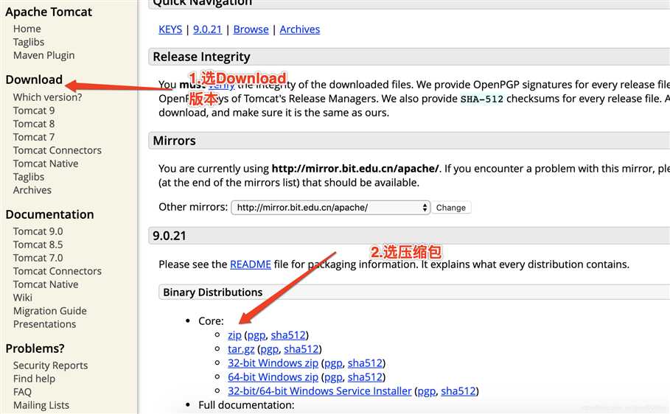
Task: Open Tomcat Connectors under Download
Action: 57,150
